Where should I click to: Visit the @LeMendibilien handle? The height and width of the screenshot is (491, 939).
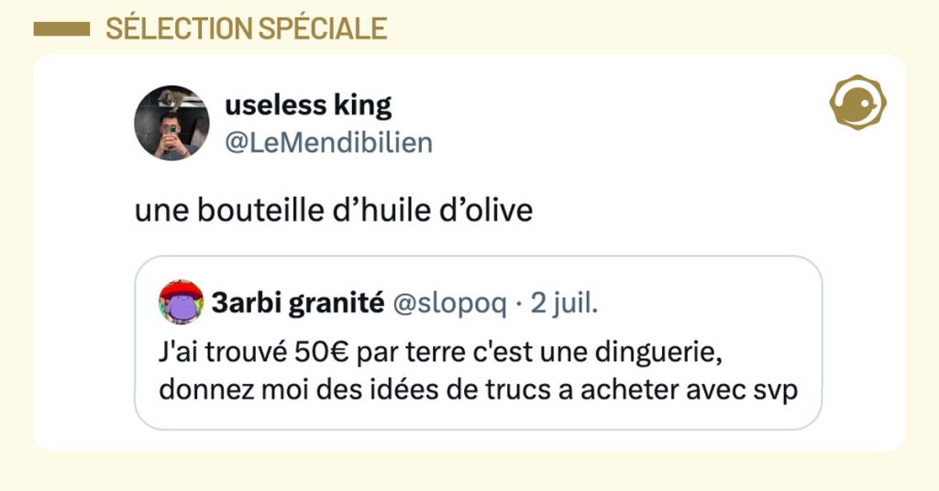pyautogui.click(x=328, y=143)
